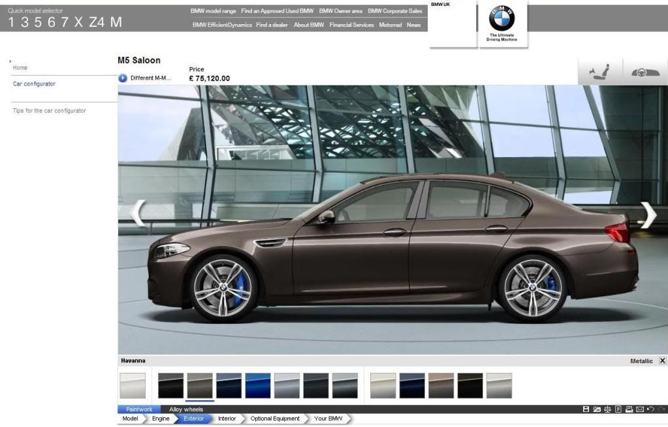The height and width of the screenshot is (427, 668).
Task: Pick the bright blue paint swatch
Action: click(x=258, y=386)
